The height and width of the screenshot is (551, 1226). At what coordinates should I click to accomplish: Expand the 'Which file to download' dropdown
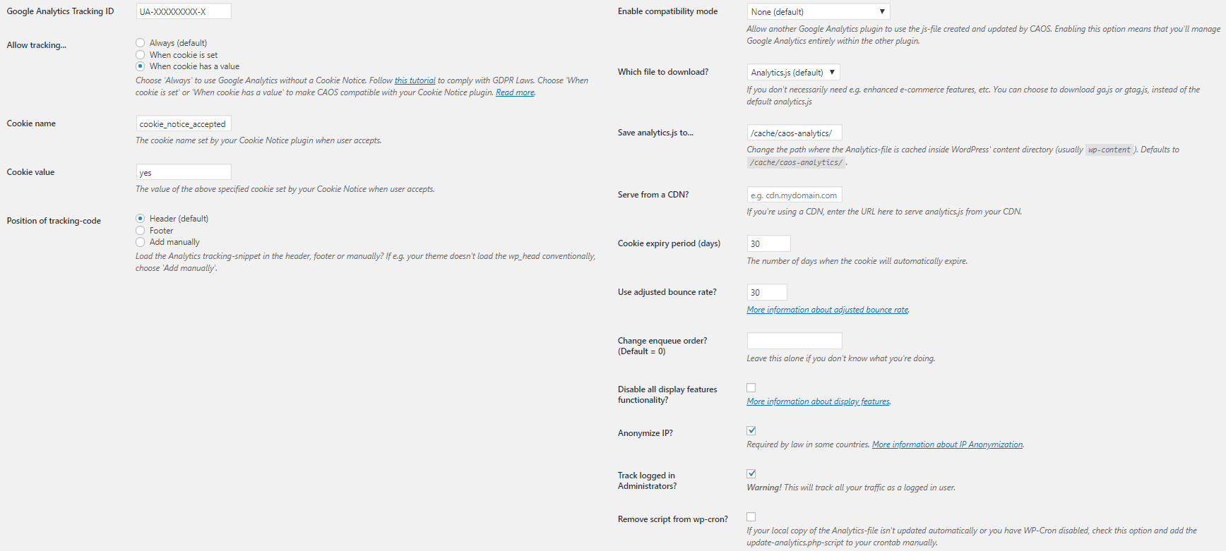point(793,73)
